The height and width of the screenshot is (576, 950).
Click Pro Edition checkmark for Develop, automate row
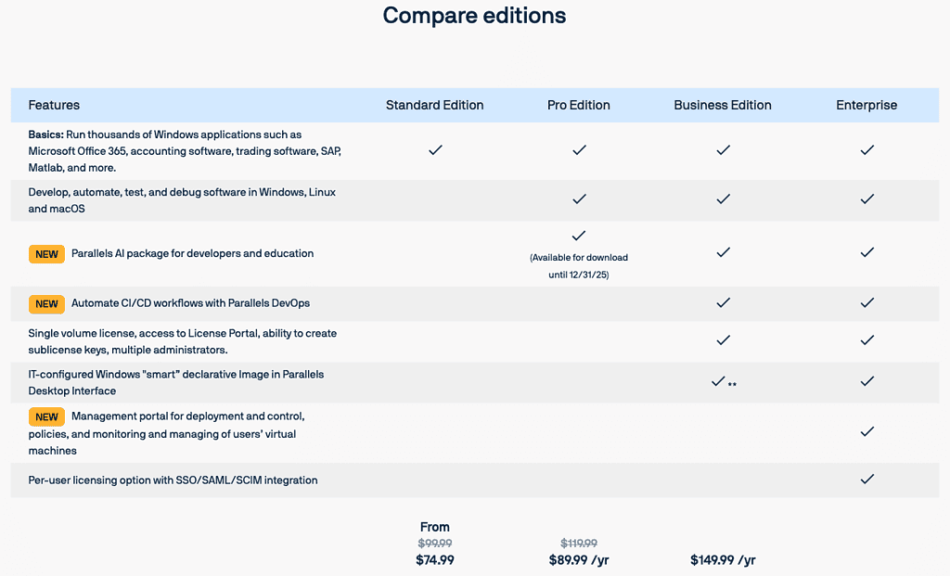(x=579, y=198)
